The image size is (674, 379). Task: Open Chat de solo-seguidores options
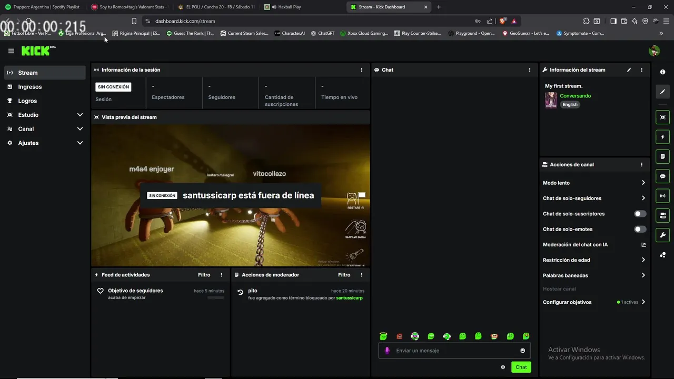pyautogui.click(x=594, y=198)
